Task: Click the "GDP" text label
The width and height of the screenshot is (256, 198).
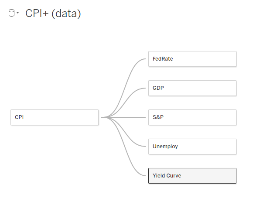Action: [158, 88]
